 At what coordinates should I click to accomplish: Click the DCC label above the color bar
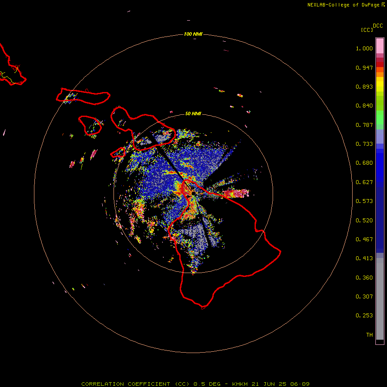pyautogui.click(x=378, y=26)
